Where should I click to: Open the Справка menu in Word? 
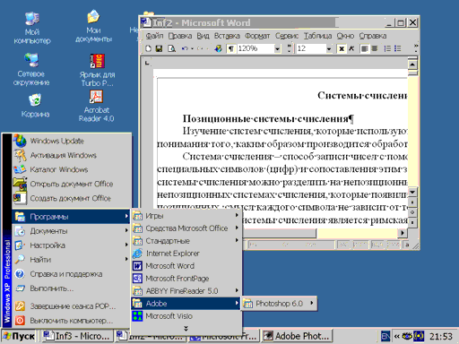tap(373, 36)
